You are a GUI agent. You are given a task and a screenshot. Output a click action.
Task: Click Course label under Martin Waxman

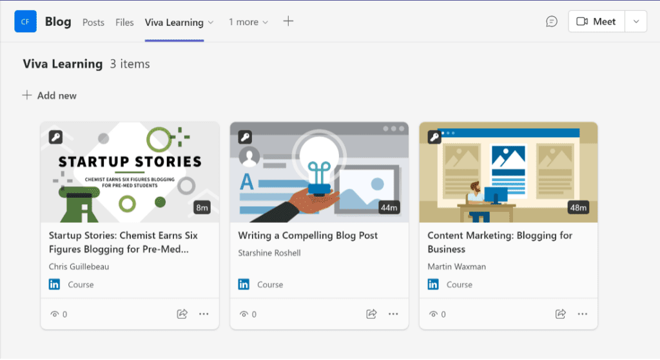(x=460, y=285)
